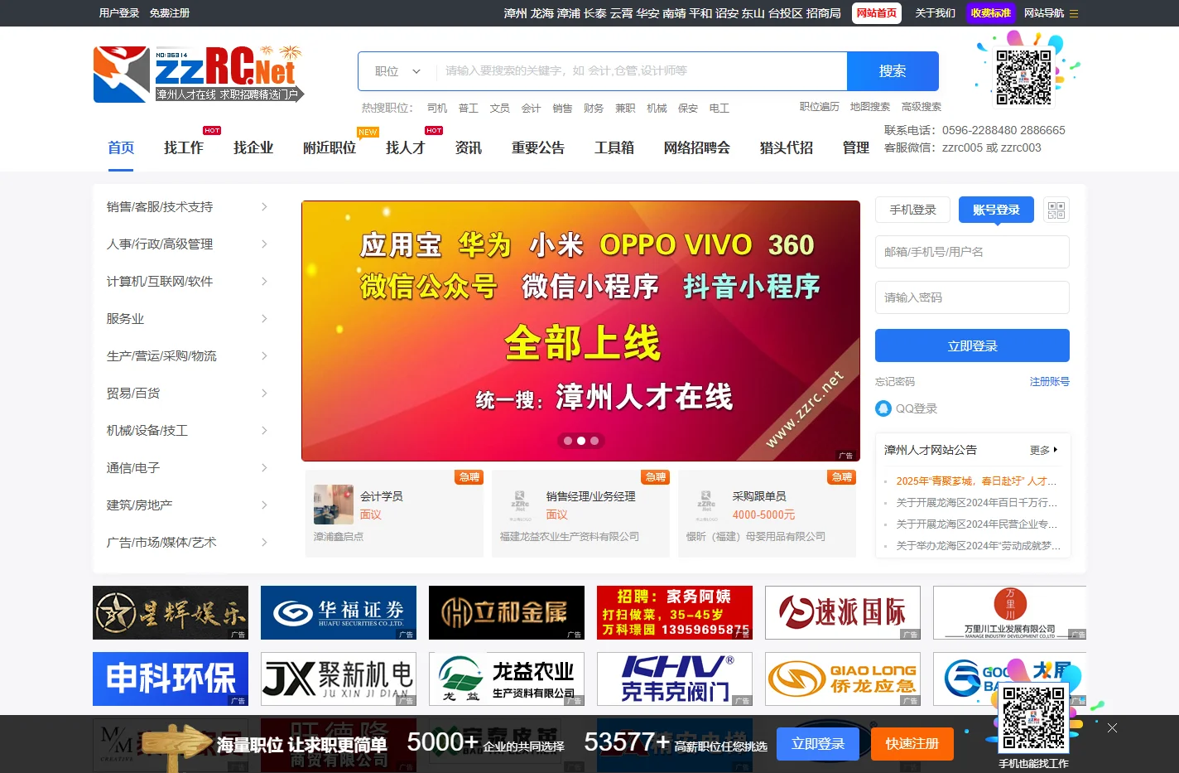The height and width of the screenshot is (773, 1179).
Task: Click the 立即登录 button in login panel
Action: pos(972,345)
